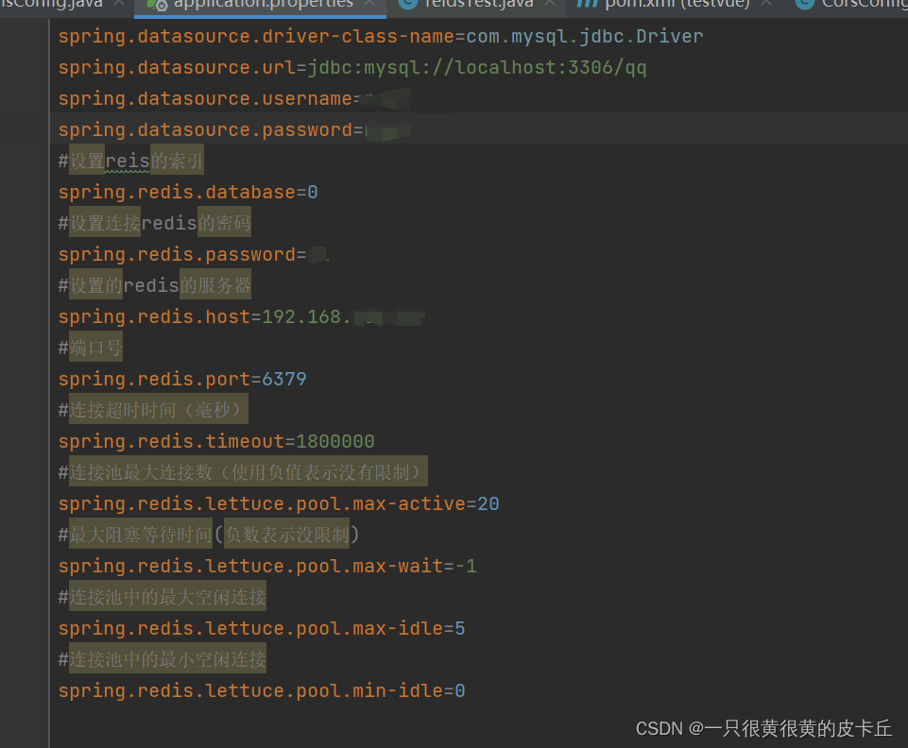Click the masked spring.redis.host value
This screenshot has height=748, width=908.
(x=387, y=315)
